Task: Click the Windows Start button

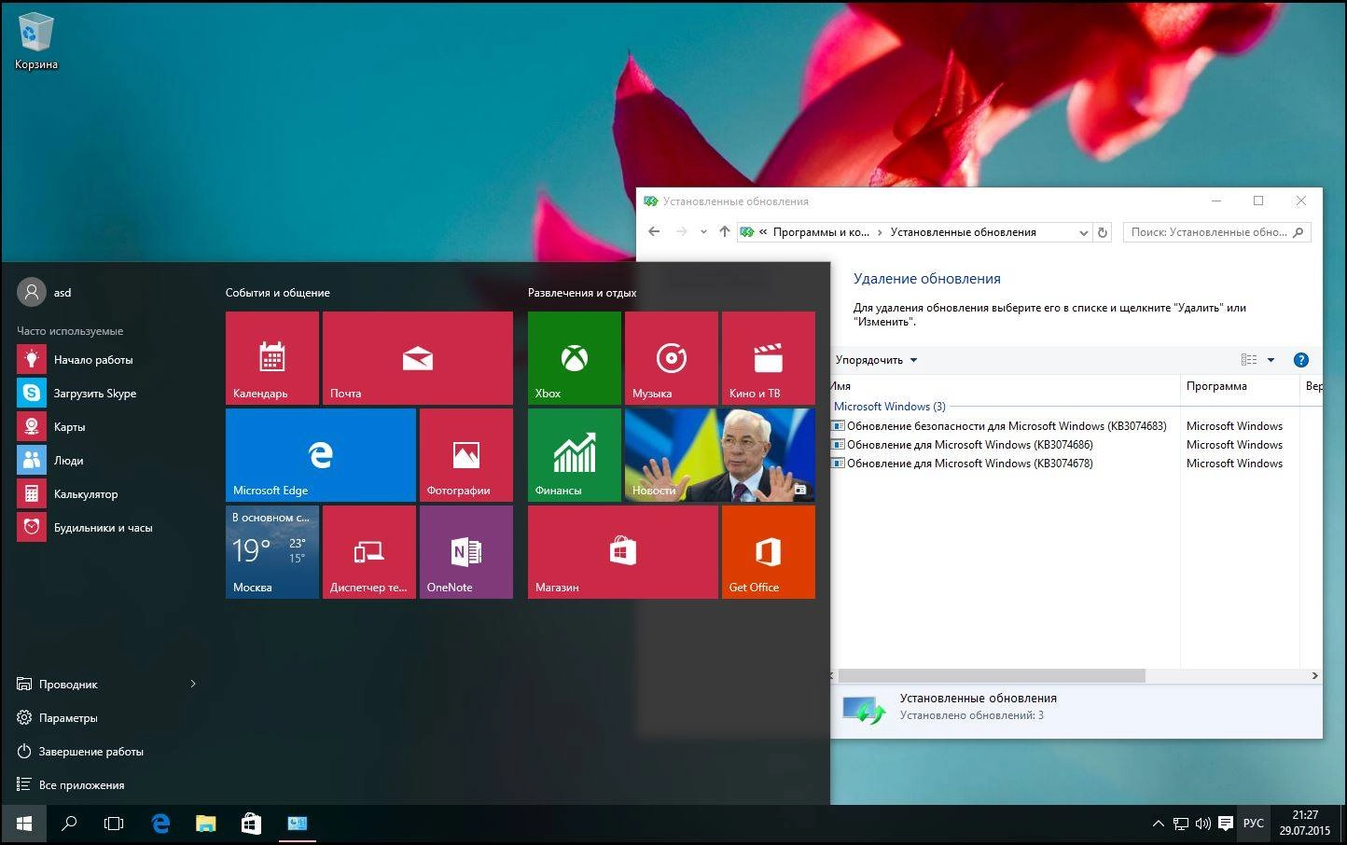Action: pyautogui.click(x=24, y=824)
